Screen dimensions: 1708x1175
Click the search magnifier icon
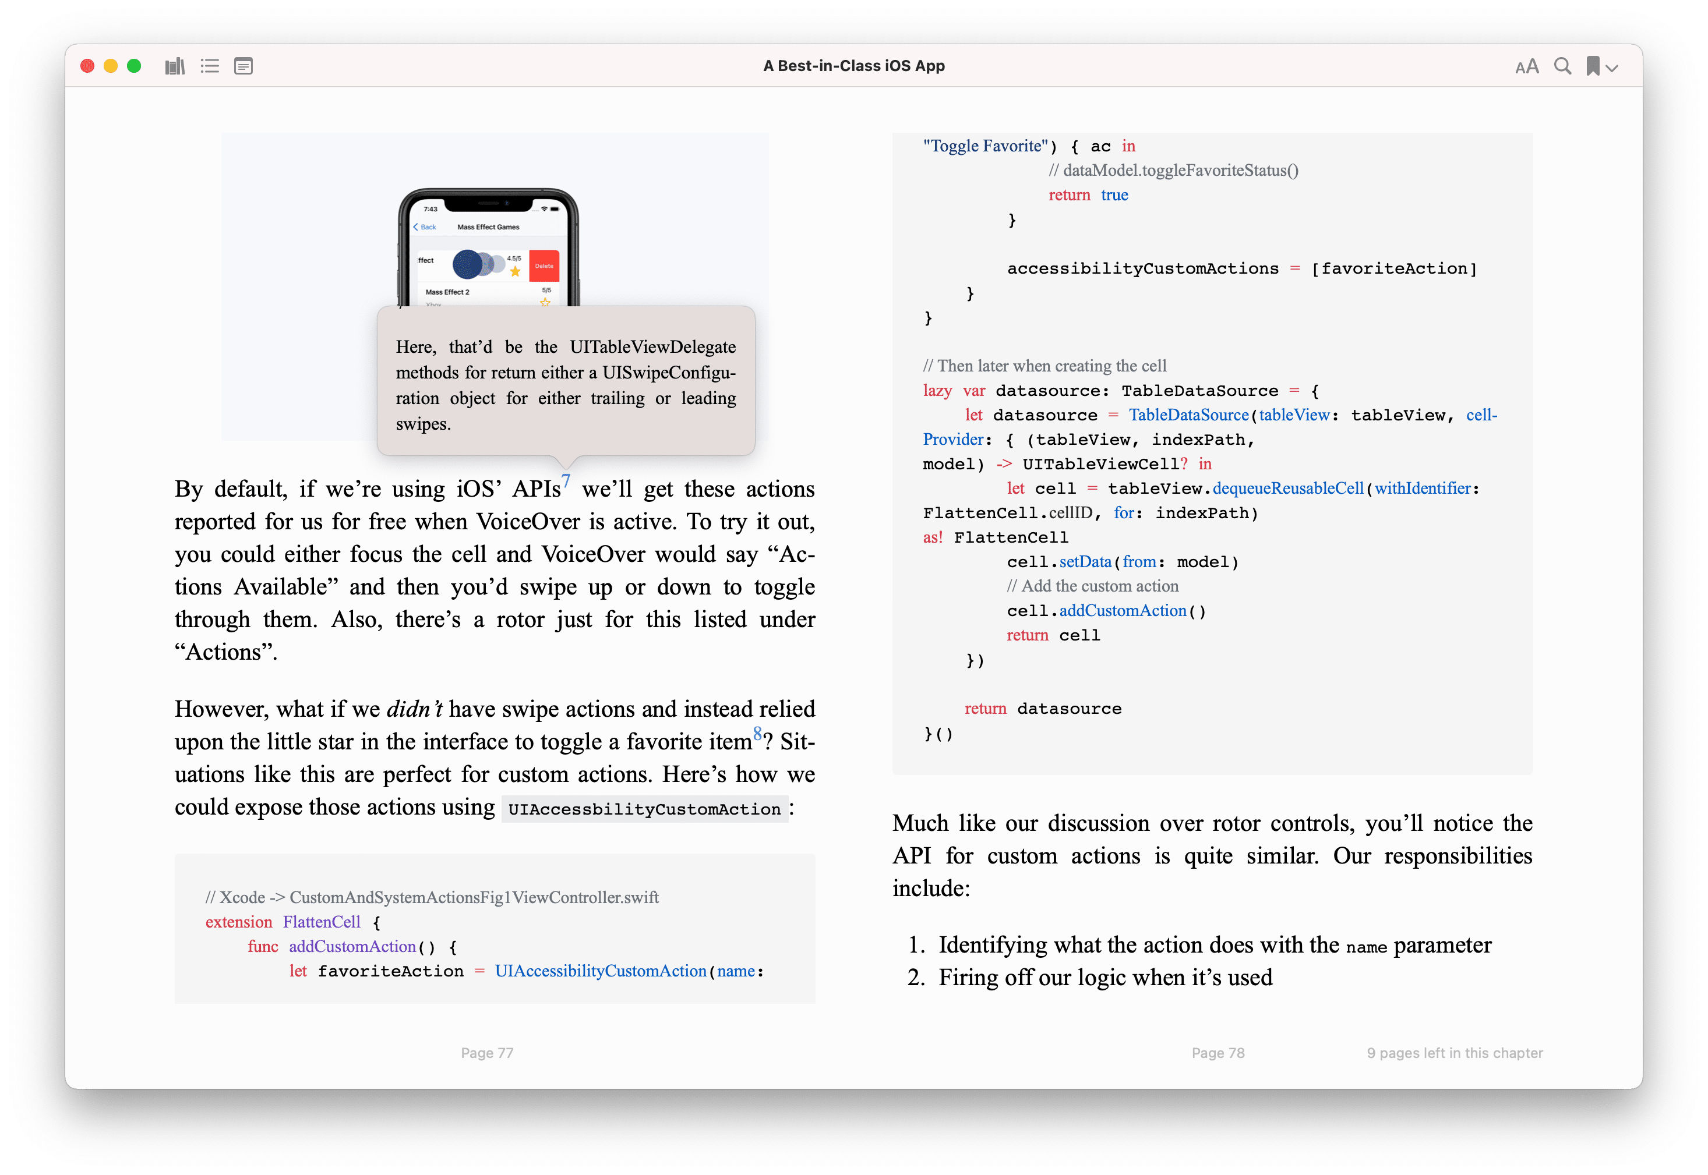pos(1562,66)
